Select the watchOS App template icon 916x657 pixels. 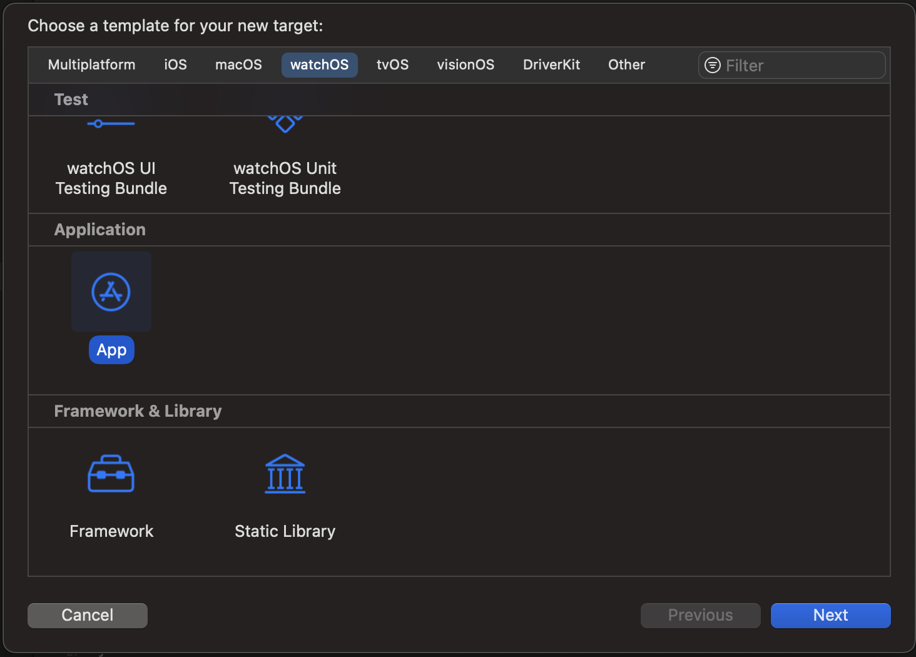111,292
